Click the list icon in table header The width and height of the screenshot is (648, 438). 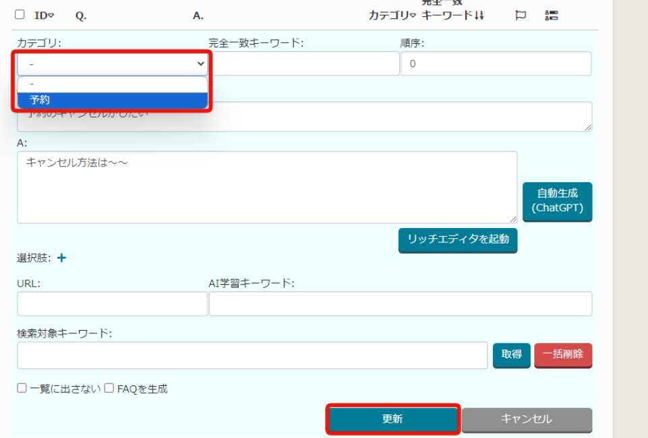point(551,16)
